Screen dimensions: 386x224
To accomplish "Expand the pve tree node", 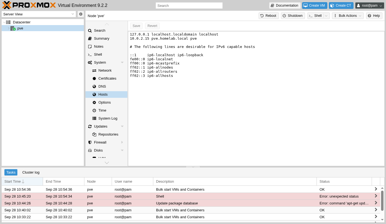I will point(9,28).
